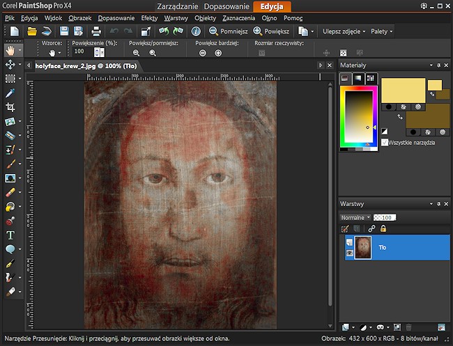Screen dimensions: 453x346
Task: Pick a color in the saturation box
Action: [x=358, y=117]
